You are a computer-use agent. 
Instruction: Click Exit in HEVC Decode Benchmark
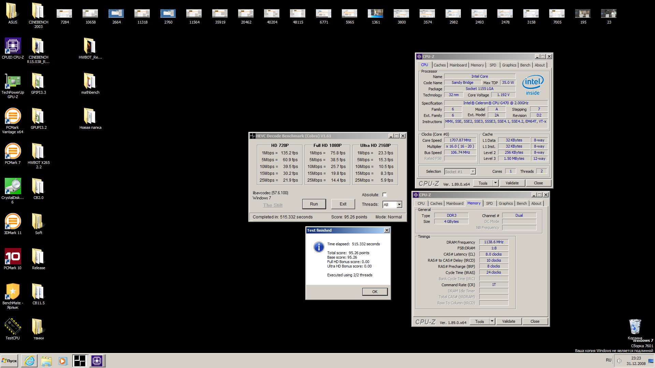click(x=343, y=204)
